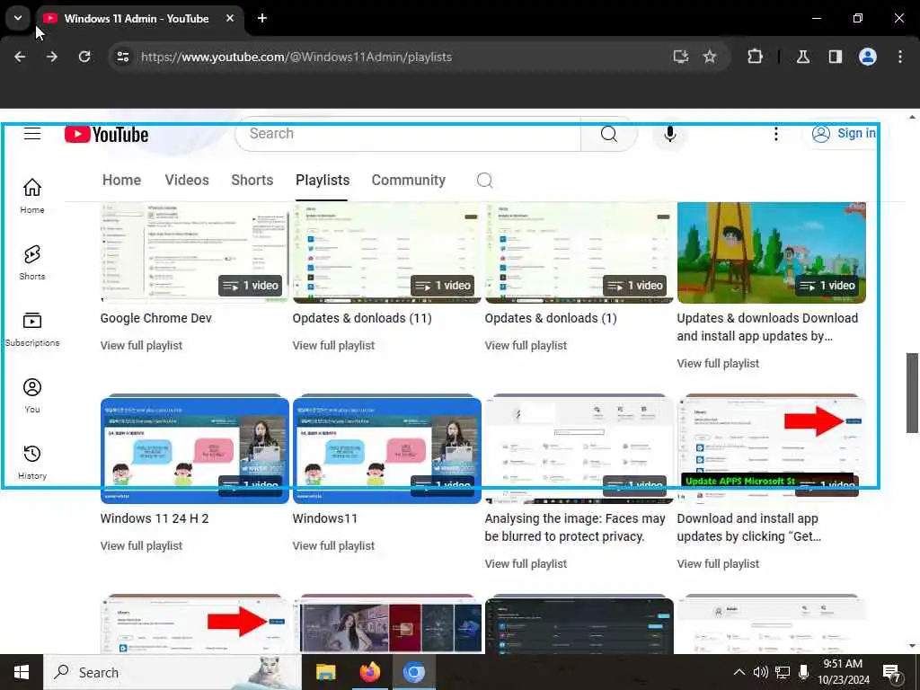Open YouTube settings three-dot menu
920x690 pixels.
[775, 135]
